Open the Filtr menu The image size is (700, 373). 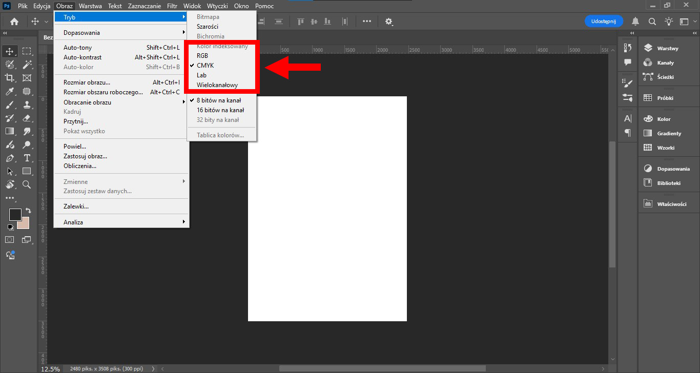click(x=172, y=6)
